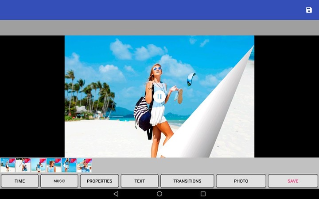Open the MUSIC options
Screen dimensions: 319x199
59,181
